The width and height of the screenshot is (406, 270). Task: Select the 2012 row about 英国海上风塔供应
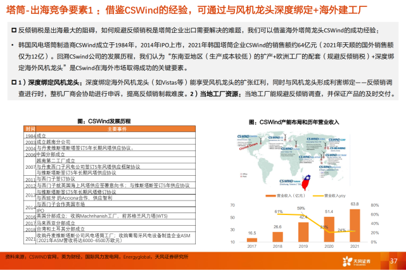pos(110,185)
